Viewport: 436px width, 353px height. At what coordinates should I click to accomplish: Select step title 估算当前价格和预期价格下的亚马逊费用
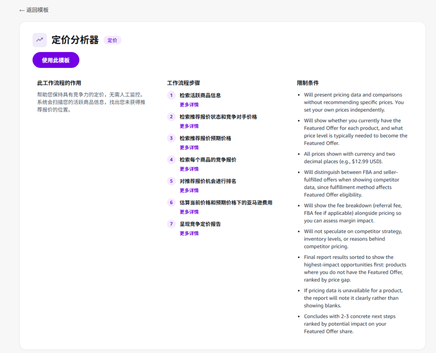coord(226,202)
